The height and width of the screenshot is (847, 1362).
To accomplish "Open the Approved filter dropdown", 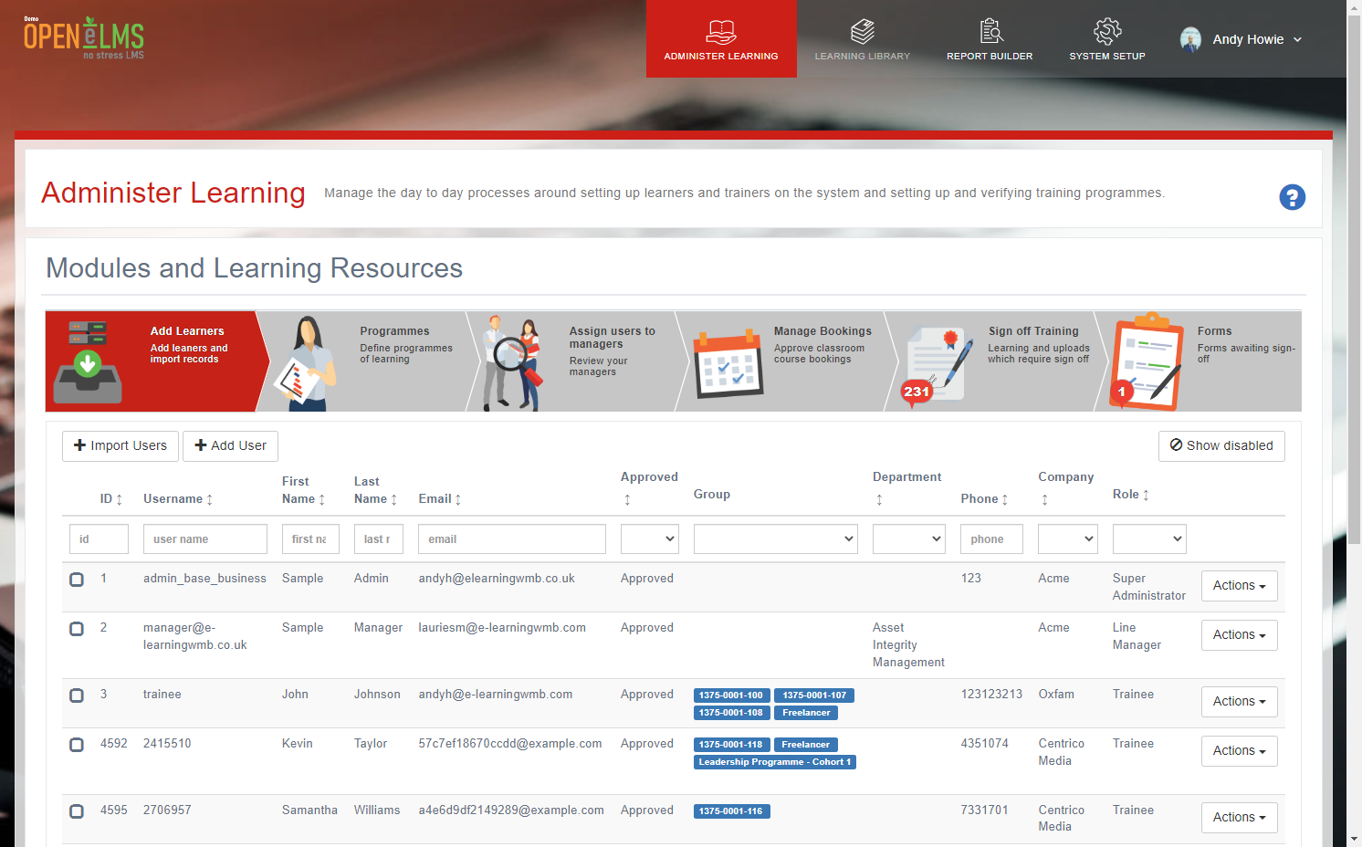I will pos(650,539).
